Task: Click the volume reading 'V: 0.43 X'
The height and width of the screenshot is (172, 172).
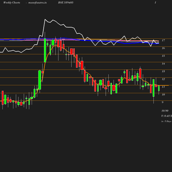Action: [x=166, y=116]
